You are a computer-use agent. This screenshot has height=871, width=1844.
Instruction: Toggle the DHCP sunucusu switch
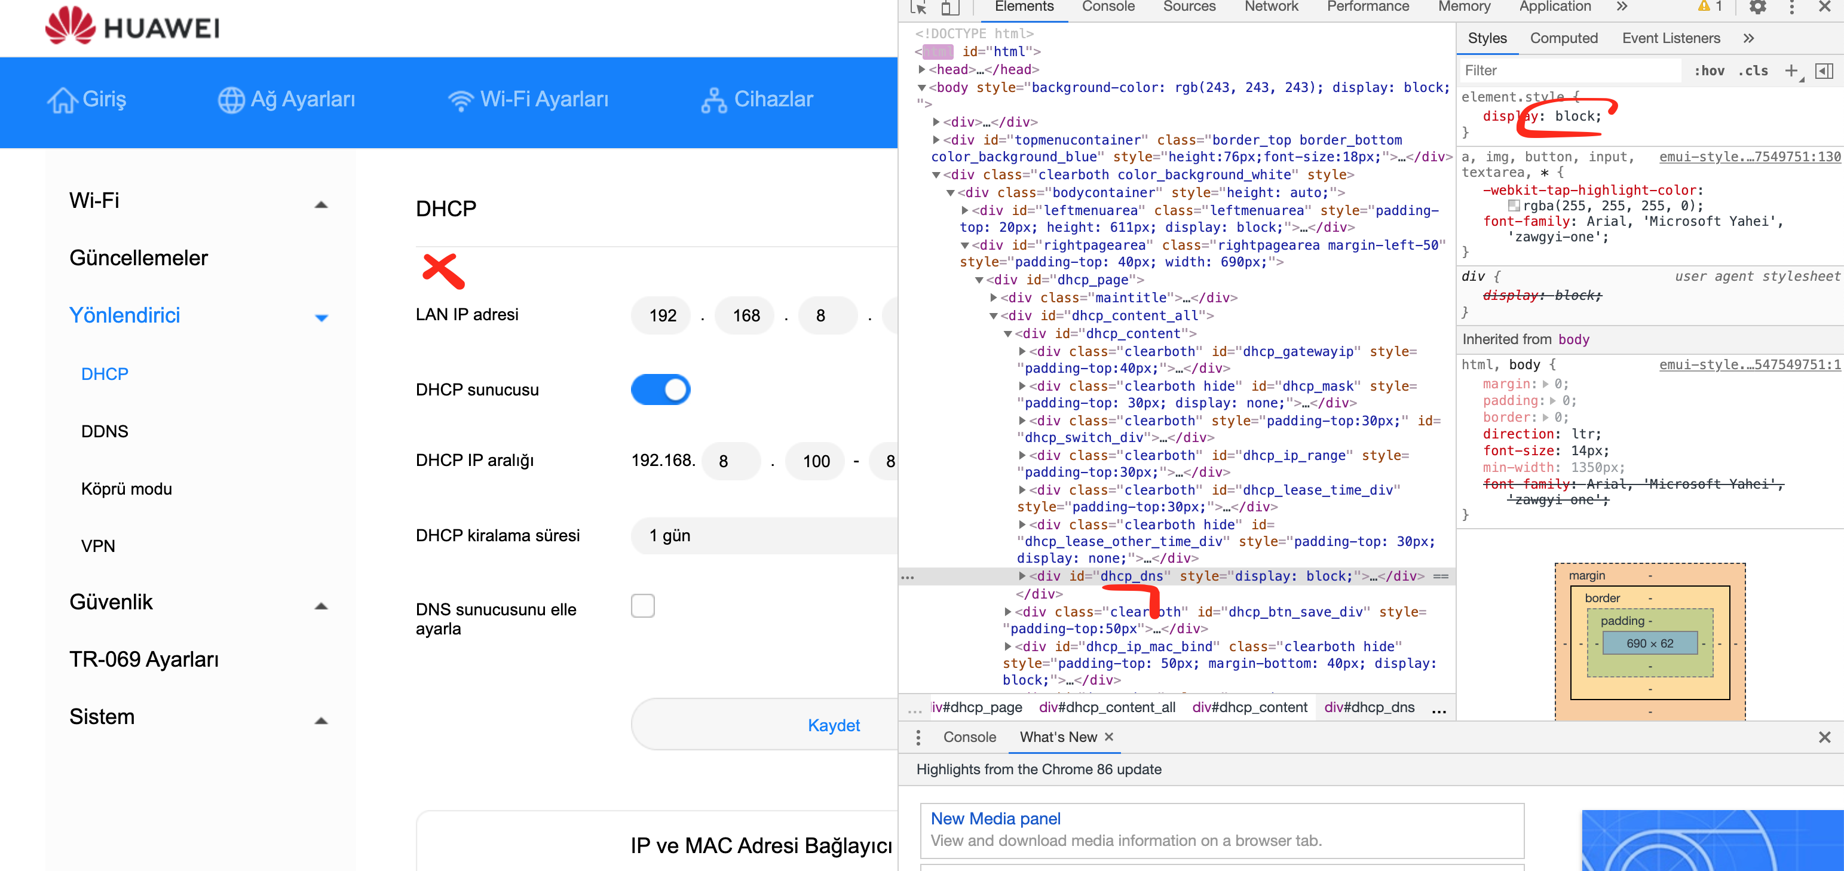660,390
